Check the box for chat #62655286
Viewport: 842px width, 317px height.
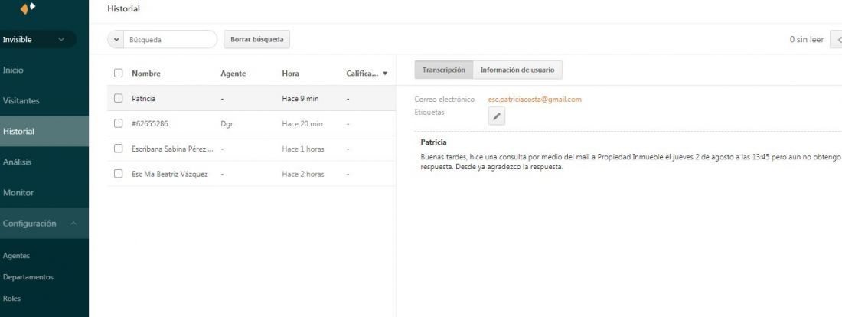click(x=118, y=123)
